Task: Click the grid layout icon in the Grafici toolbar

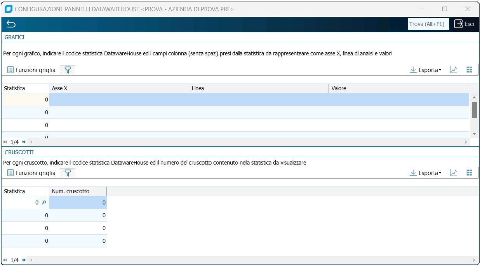Action: (x=469, y=70)
